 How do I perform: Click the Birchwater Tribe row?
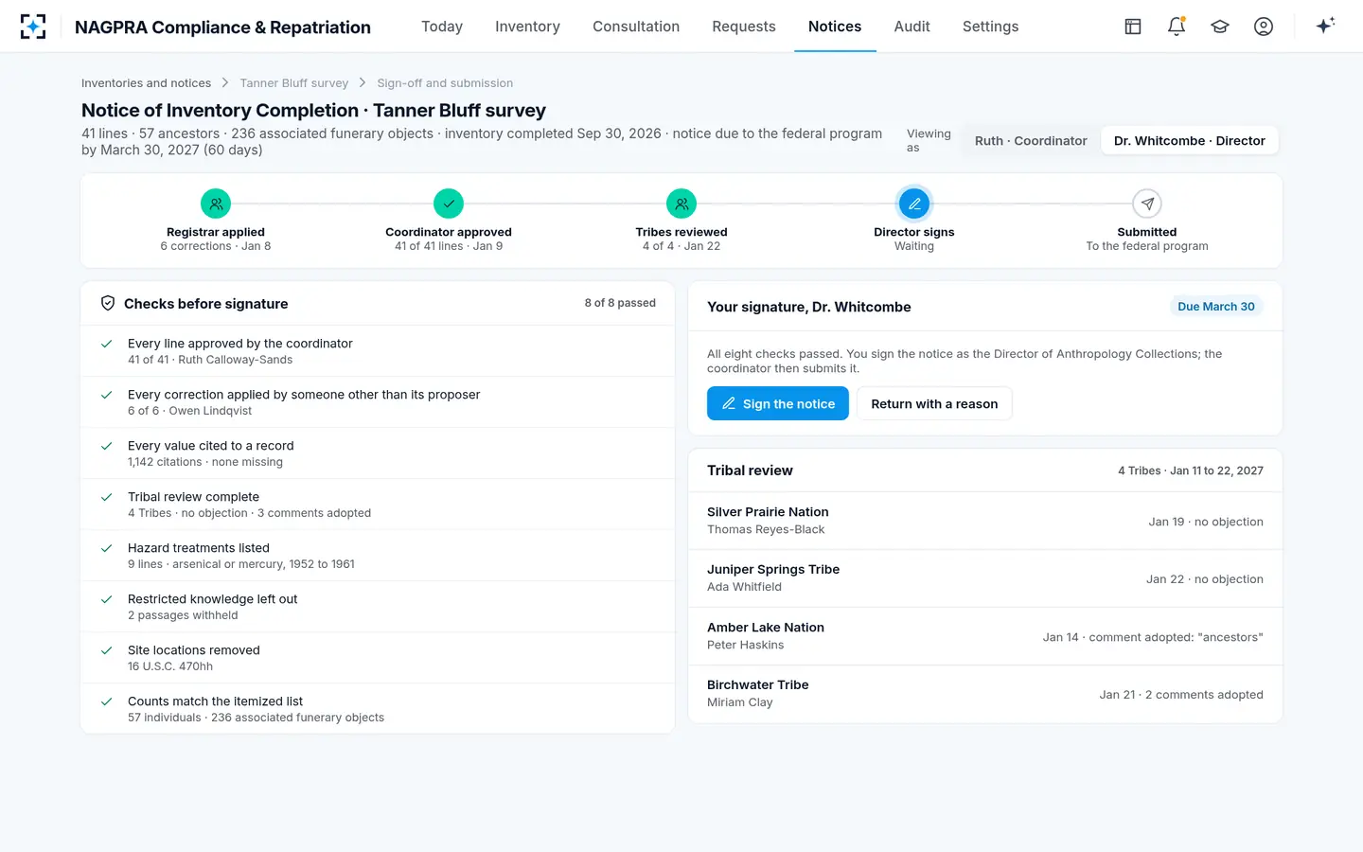coord(985,694)
